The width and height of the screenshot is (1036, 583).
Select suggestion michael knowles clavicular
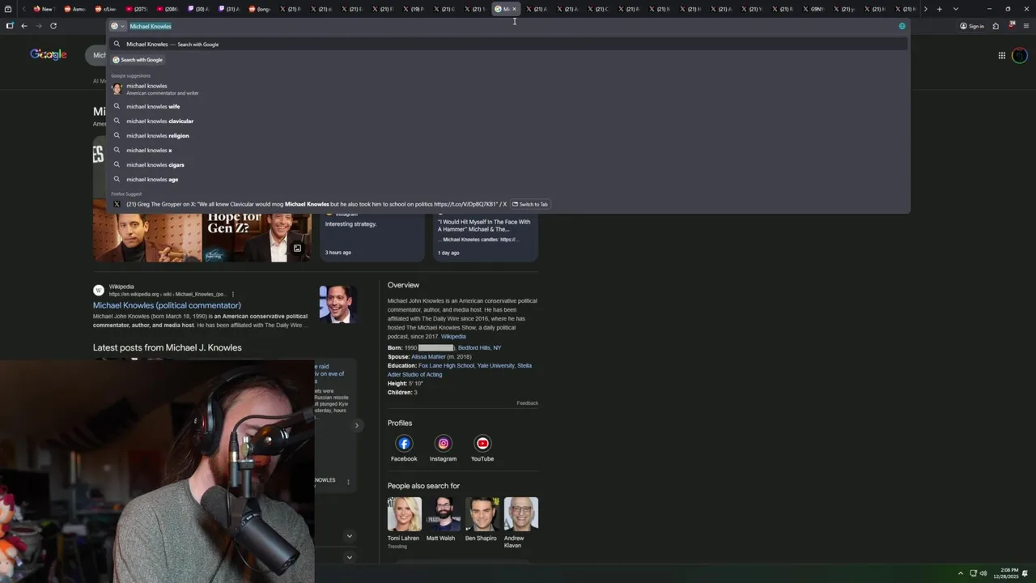coord(508,121)
